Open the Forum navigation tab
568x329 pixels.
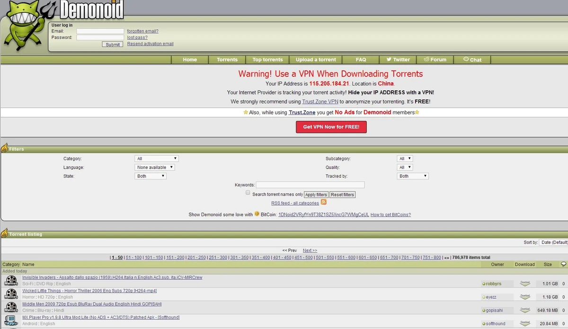click(x=435, y=60)
